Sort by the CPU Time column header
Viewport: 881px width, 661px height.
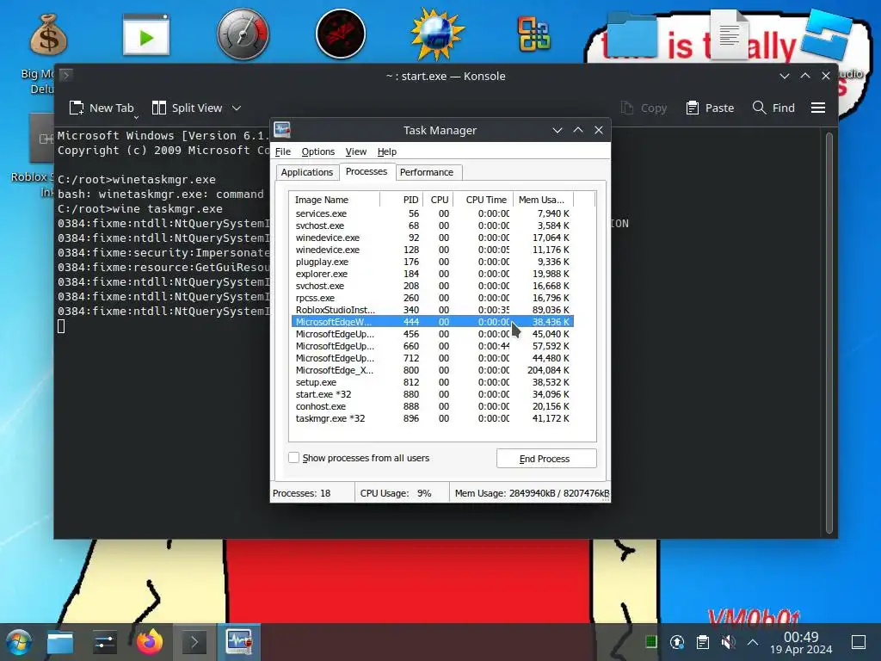click(x=484, y=200)
